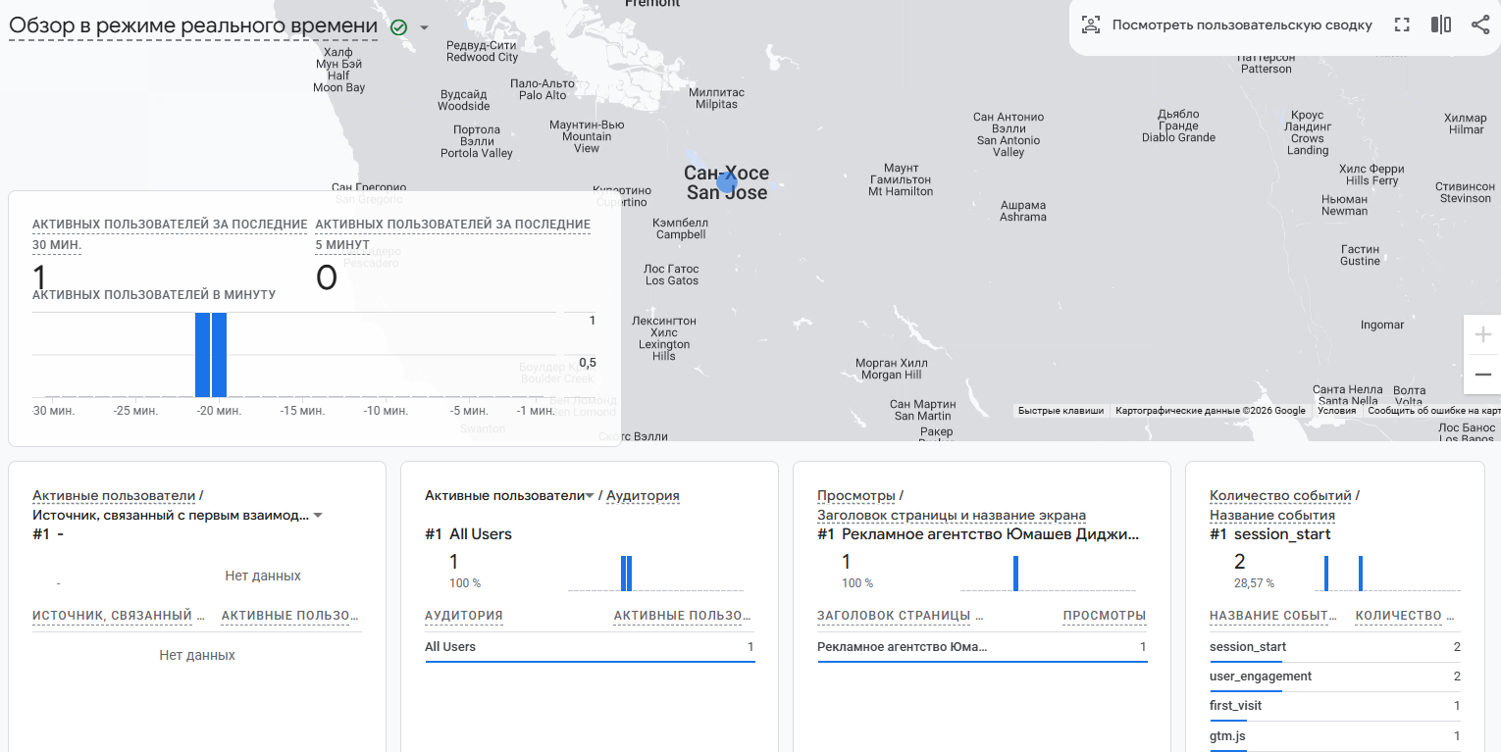Viewport: 1501px width, 752px height.
Task: Click the 'НАЗВАНИЕ СОБЫТ...' column header
Action: pos(1273,616)
